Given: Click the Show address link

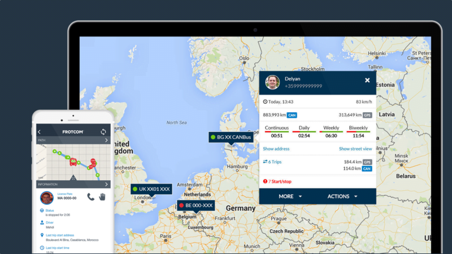Looking at the screenshot, I should click(276, 149).
